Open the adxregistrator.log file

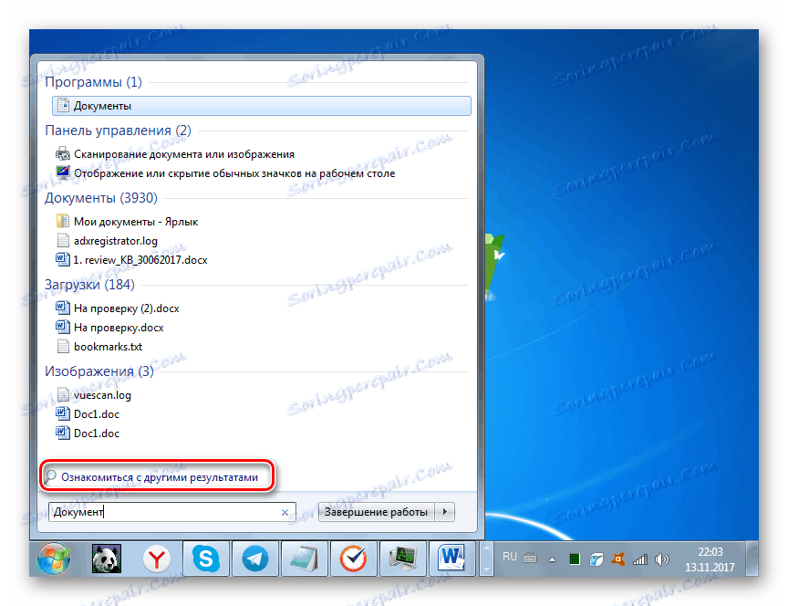pyautogui.click(x=116, y=241)
